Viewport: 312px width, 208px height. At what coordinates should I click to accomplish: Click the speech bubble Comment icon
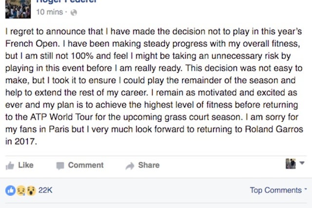[60, 166]
